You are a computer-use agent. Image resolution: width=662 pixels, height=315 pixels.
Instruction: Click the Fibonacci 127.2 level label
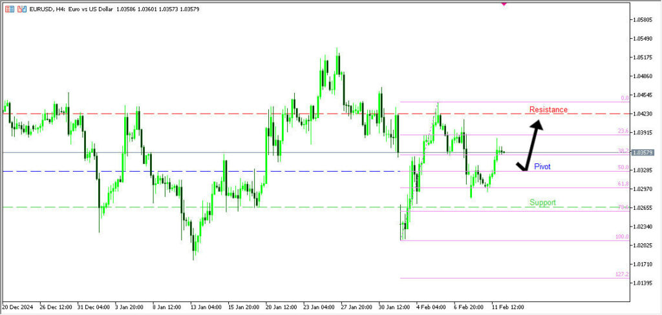622,274
